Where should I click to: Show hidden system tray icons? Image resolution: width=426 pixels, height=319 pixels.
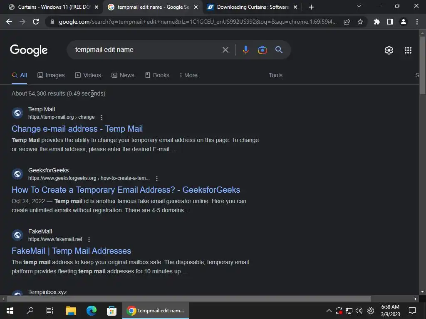[329, 311]
